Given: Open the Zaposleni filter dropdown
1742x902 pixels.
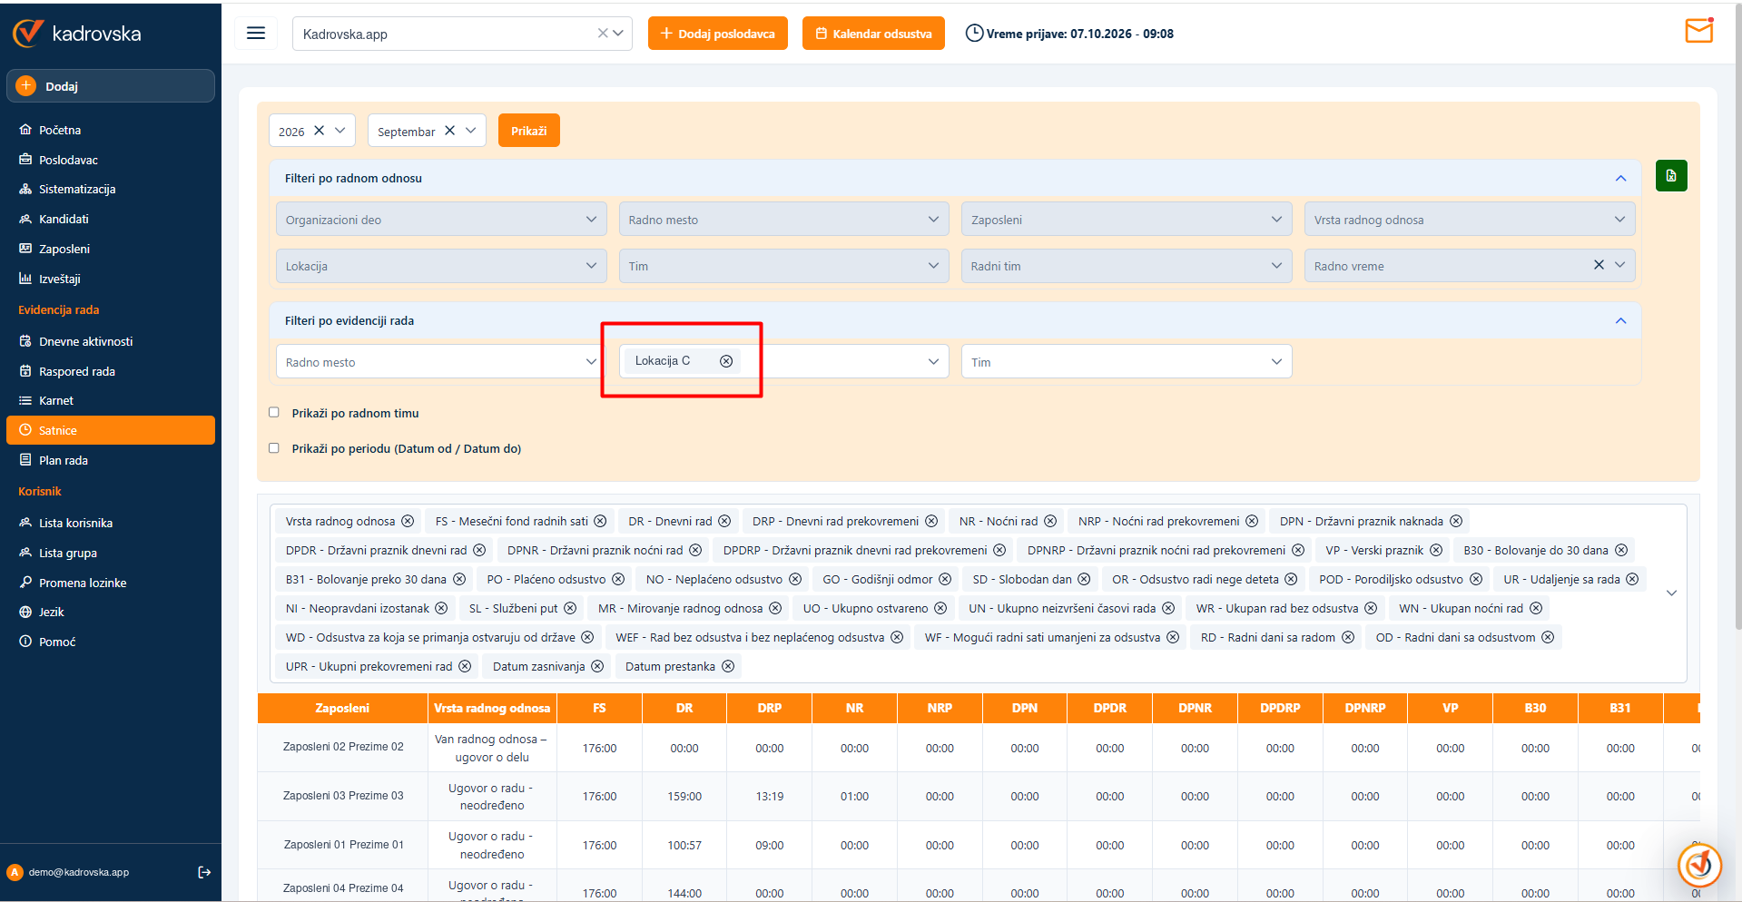Looking at the screenshot, I should click(x=1127, y=220).
